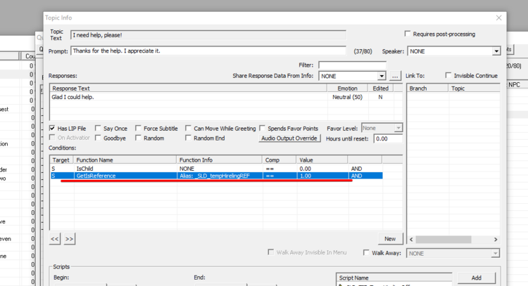Check Spends Favor Points option
The height and width of the screenshot is (286, 528).
[262, 128]
